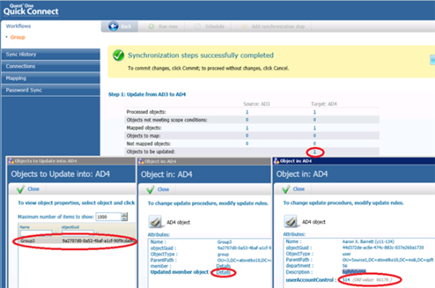Screen dimensions: 435x288
Task: Click objectGuid column header in objects list
Action: [x=70, y=227]
